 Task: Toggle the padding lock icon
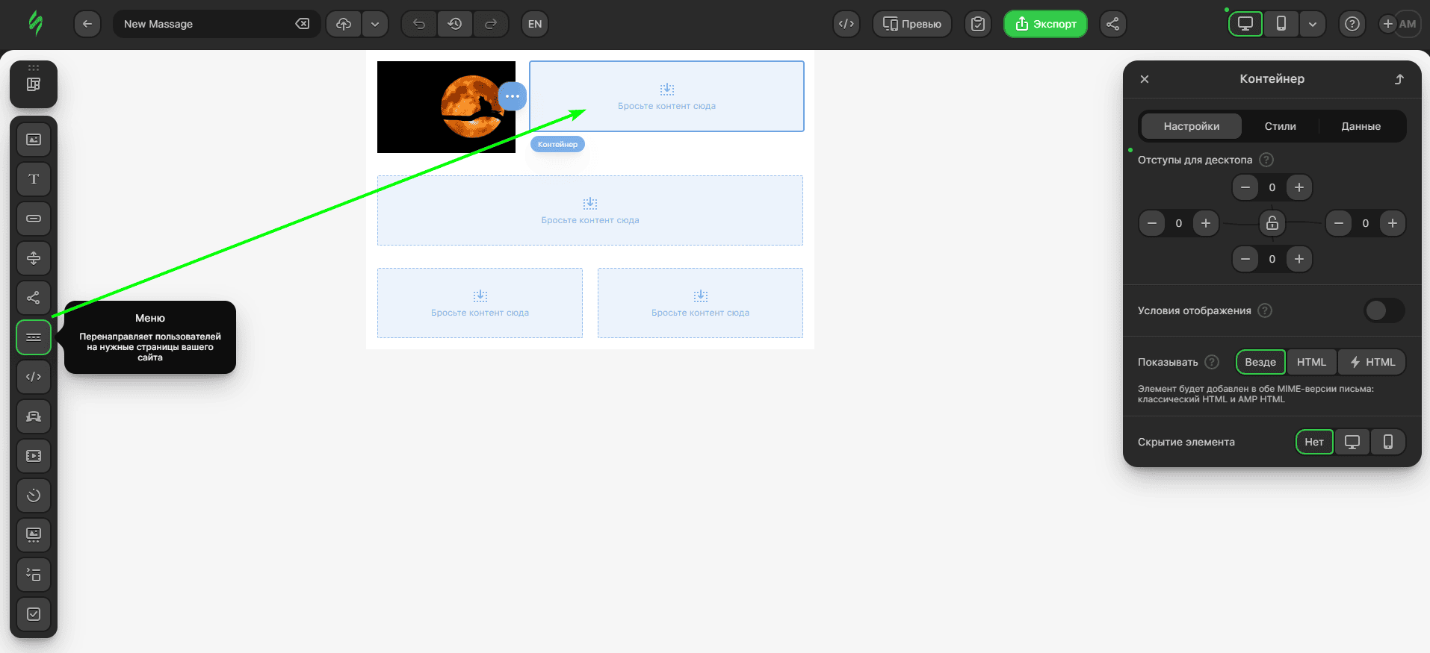1272,223
